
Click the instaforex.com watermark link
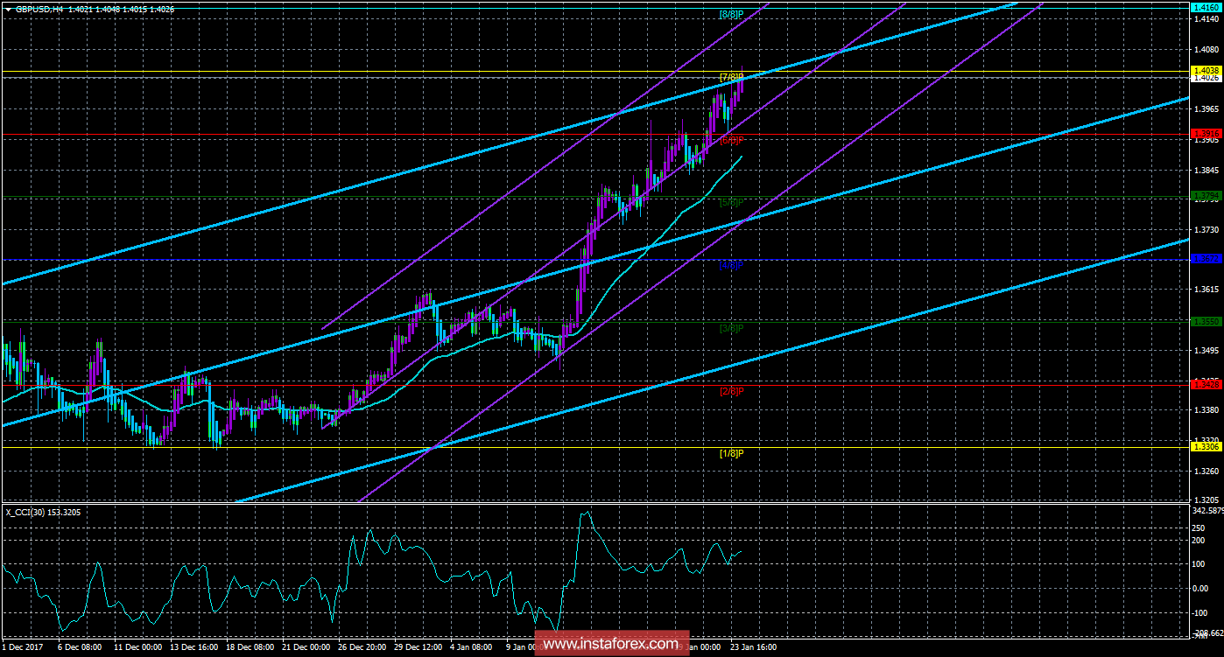point(610,644)
